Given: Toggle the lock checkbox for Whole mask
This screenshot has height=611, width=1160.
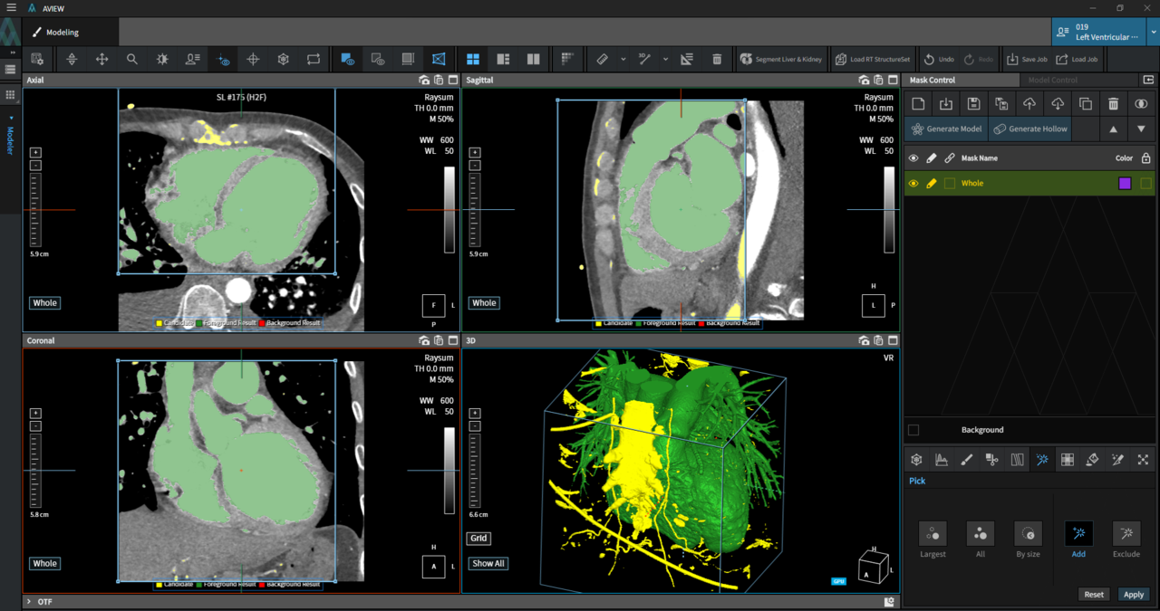Looking at the screenshot, I should coord(1146,184).
